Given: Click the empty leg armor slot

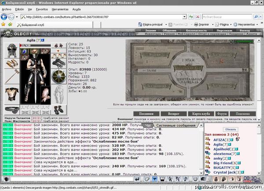Looking at the screenshot, I should pyautogui.click(x=59, y=94).
